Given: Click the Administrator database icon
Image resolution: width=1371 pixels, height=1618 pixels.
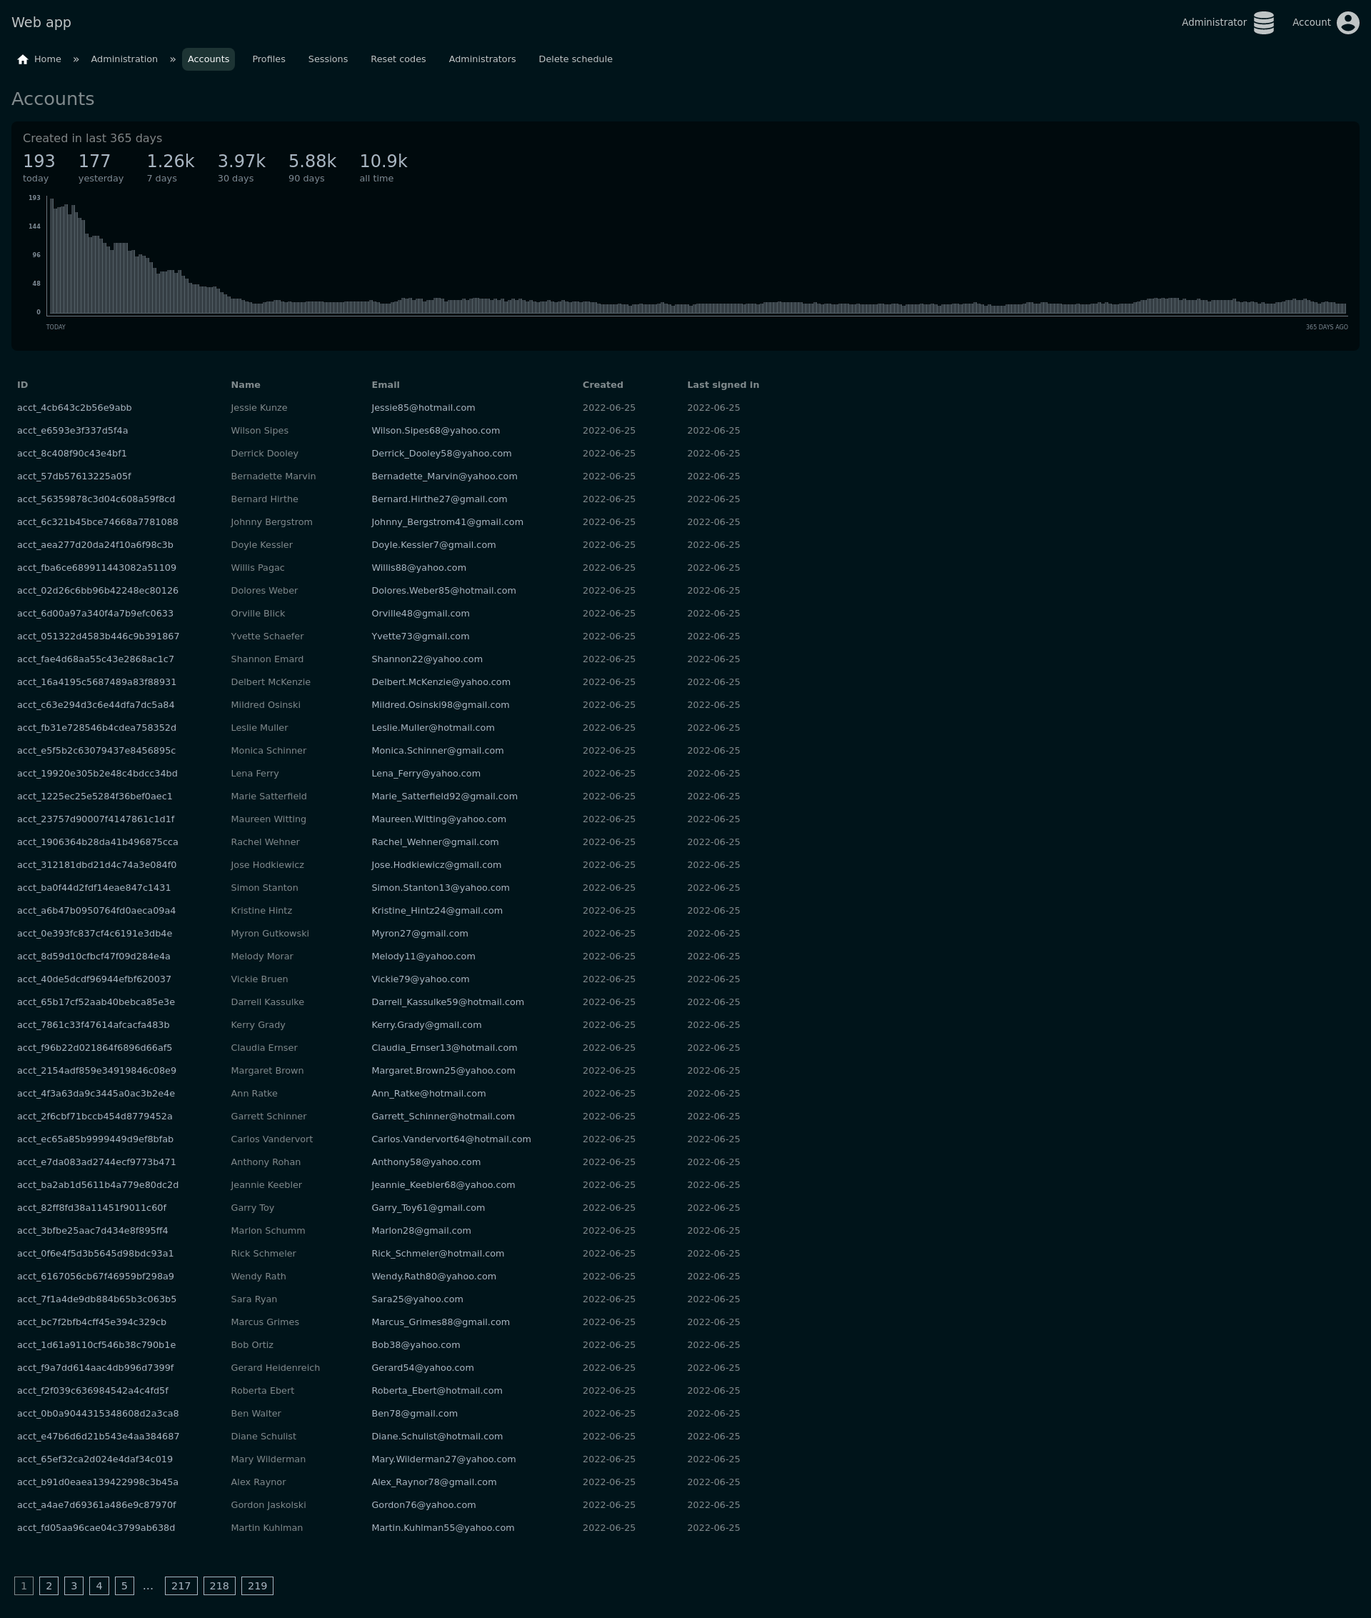Looking at the screenshot, I should tap(1263, 23).
